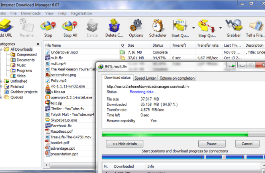This screenshot has height=173, width=265.
Task: Click the Resume toolbar icon
Action: (26, 25)
